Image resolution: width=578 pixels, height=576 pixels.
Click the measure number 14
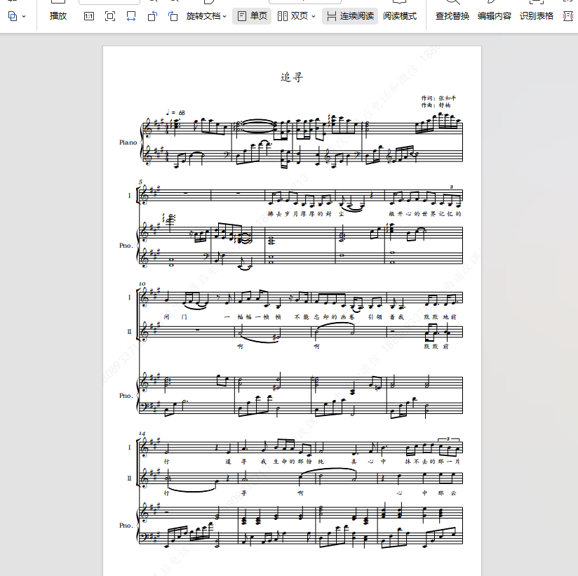(142, 434)
